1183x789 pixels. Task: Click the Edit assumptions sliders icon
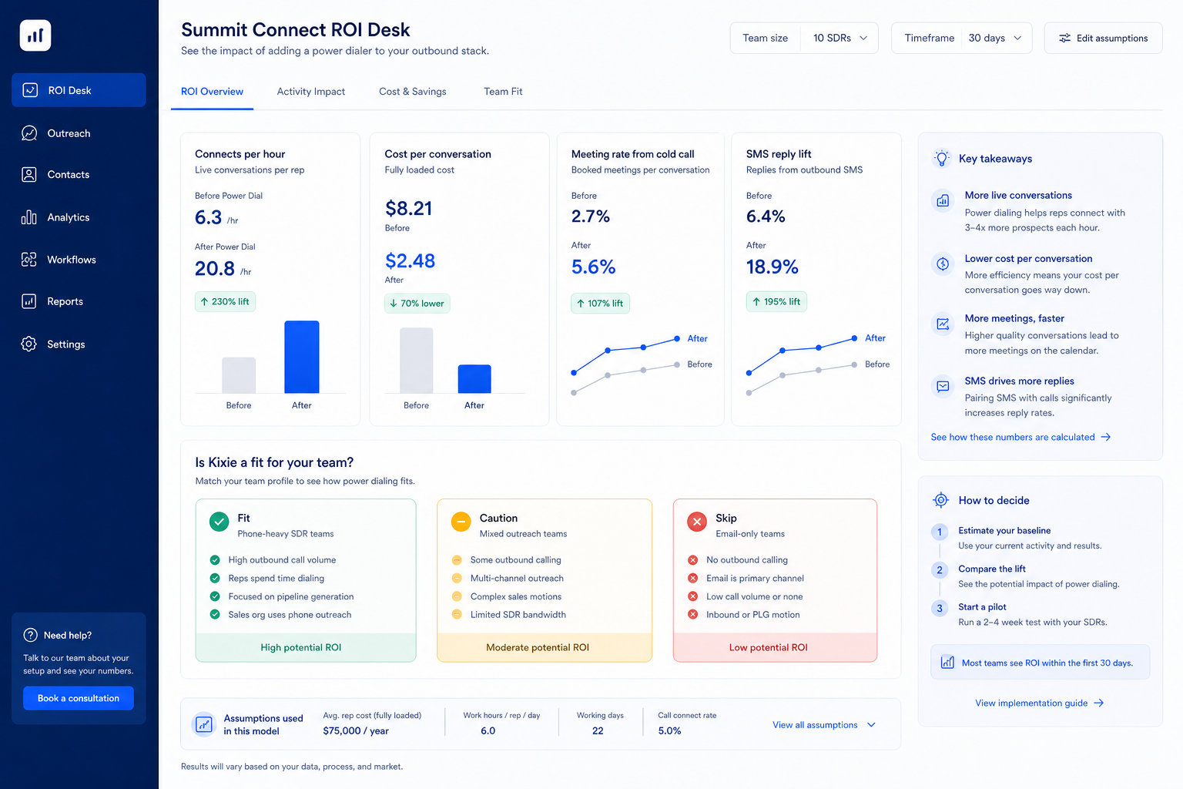(1065, 38)
